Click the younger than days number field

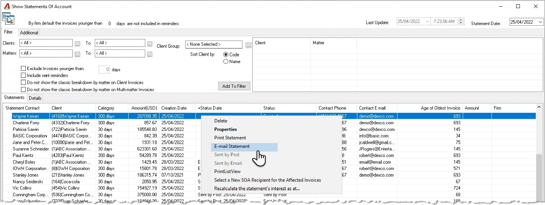point(104,69)
